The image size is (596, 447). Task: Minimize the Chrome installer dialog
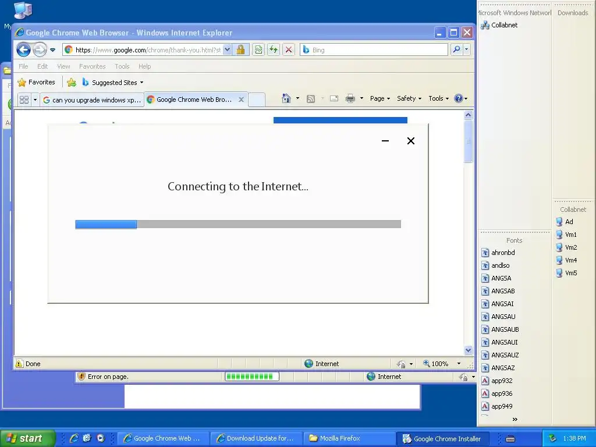385,141
